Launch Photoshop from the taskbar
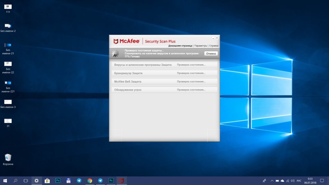The image size is (329, 185). click(x=57, y=181)
